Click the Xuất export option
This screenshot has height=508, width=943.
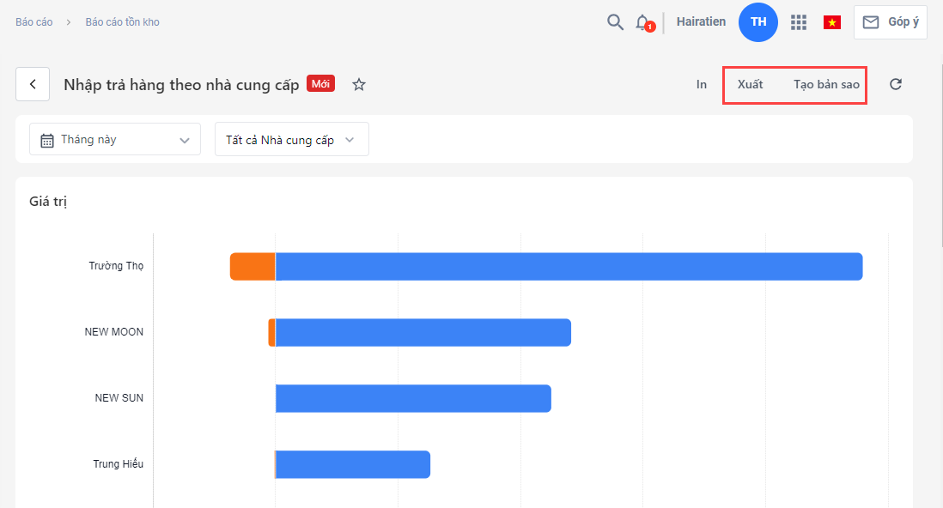coord(750,84)
